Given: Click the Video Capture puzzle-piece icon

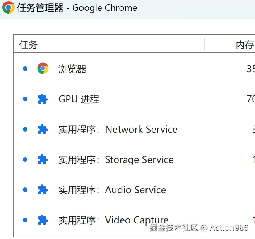Looking at the screenshot, I should (x=43, y=220).
